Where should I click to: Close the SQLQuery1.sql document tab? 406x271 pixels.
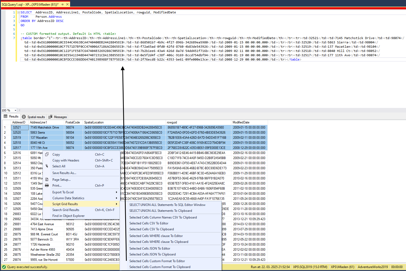[x=67, y=4]
